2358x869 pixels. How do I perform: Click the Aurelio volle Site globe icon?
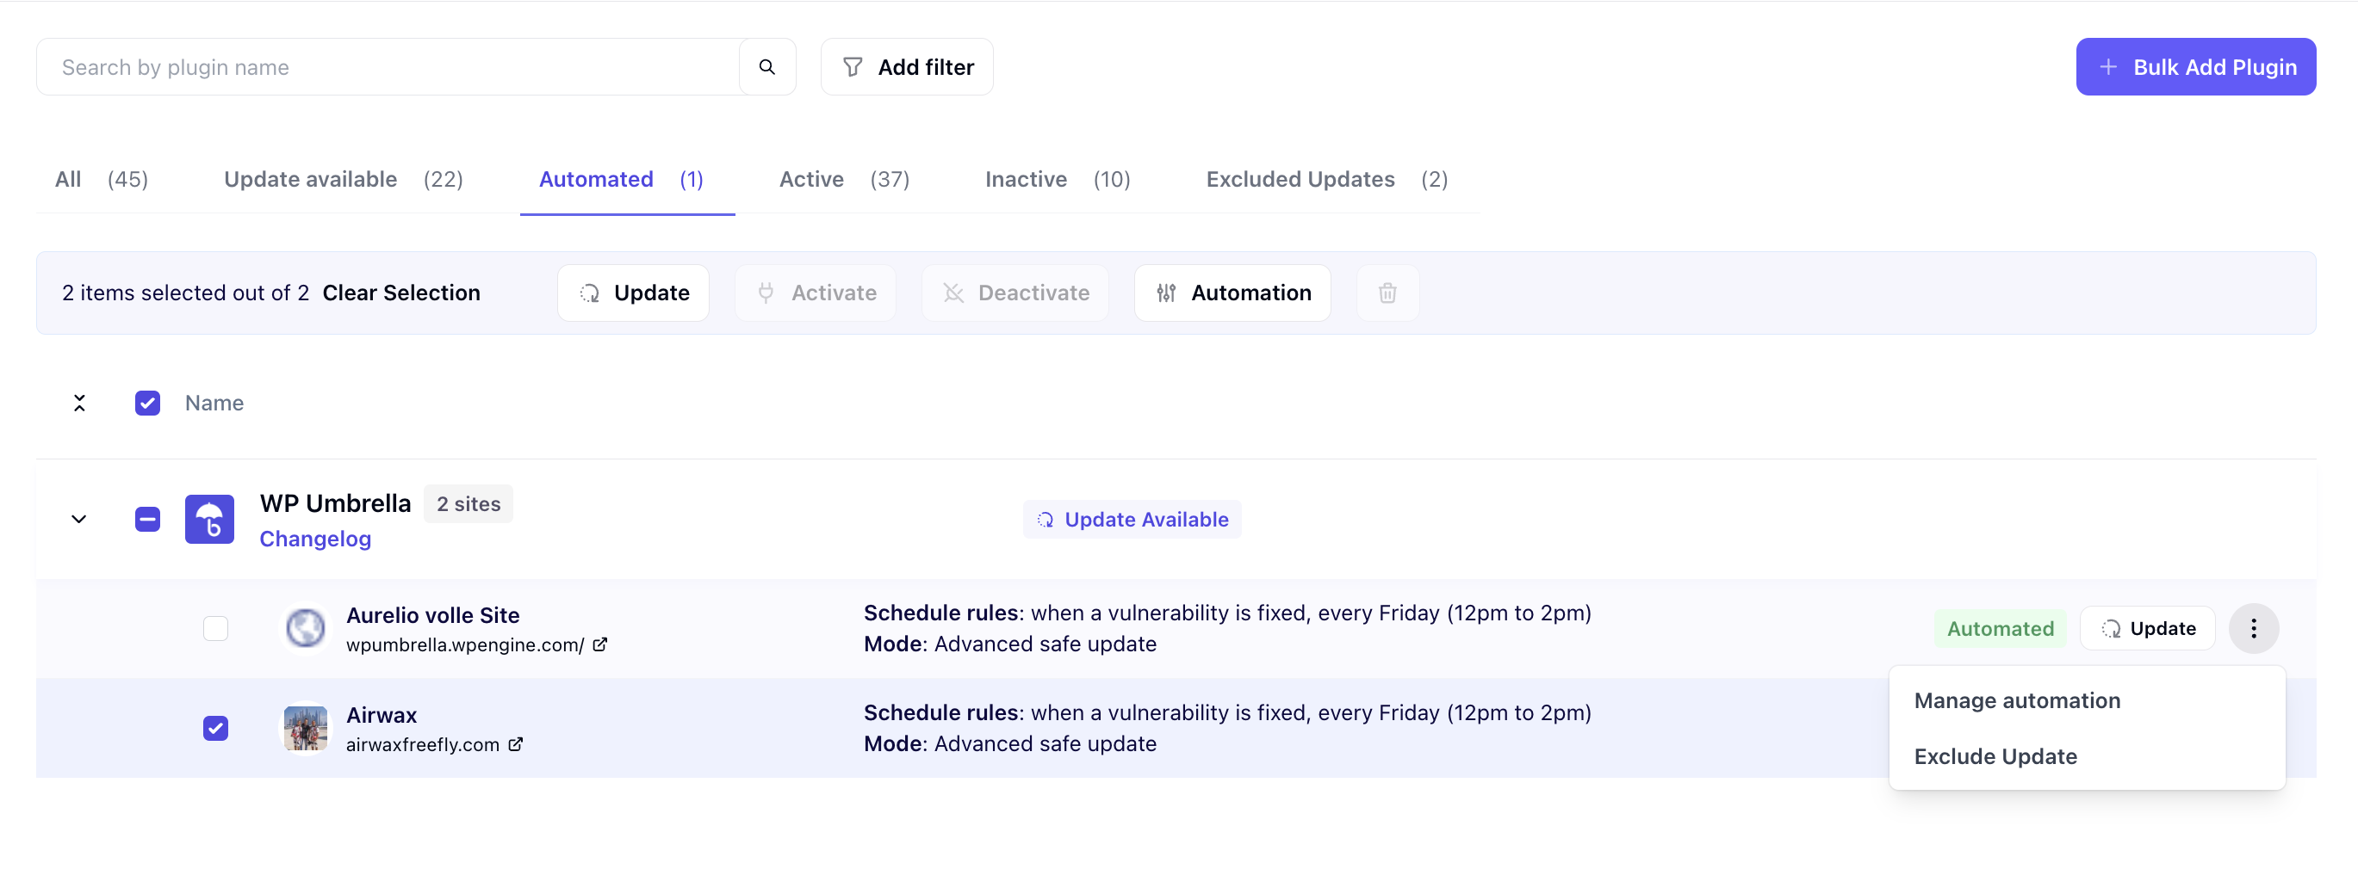click(x=306, y=628)
